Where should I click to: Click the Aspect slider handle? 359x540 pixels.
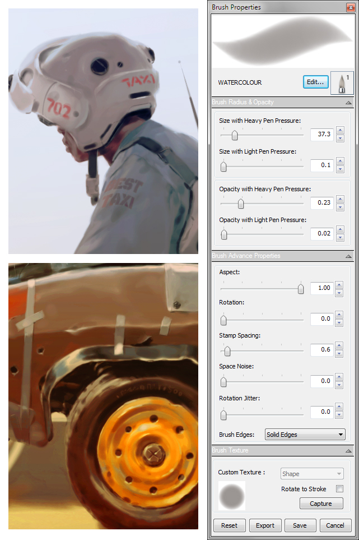click(301, 289)
